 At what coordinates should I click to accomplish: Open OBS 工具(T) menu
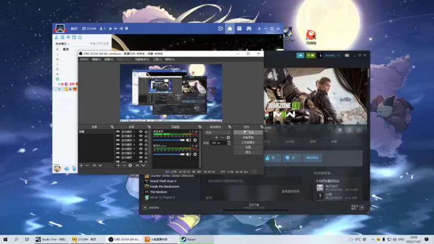coord(157,60)
